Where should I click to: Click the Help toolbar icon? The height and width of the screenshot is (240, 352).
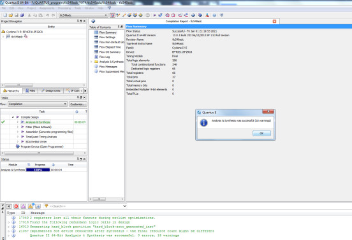(214, 15)
